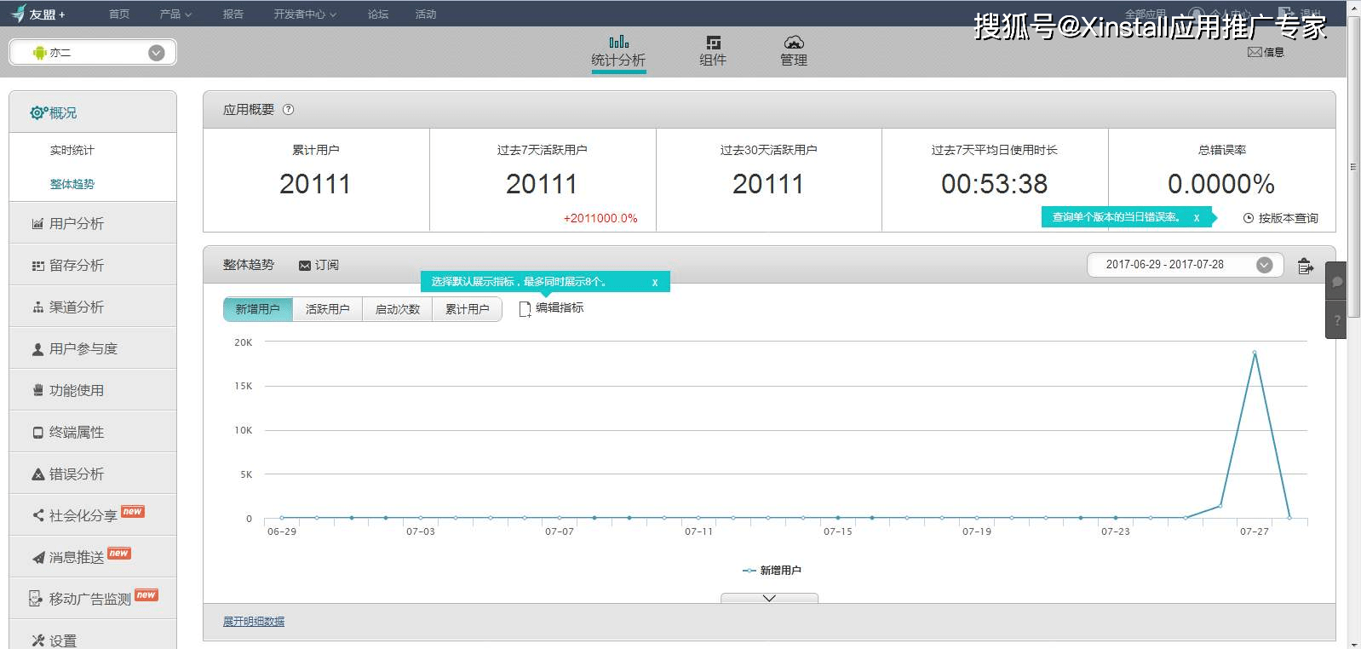Toggle the 新增用户 legend entry

tap(772, 571)
